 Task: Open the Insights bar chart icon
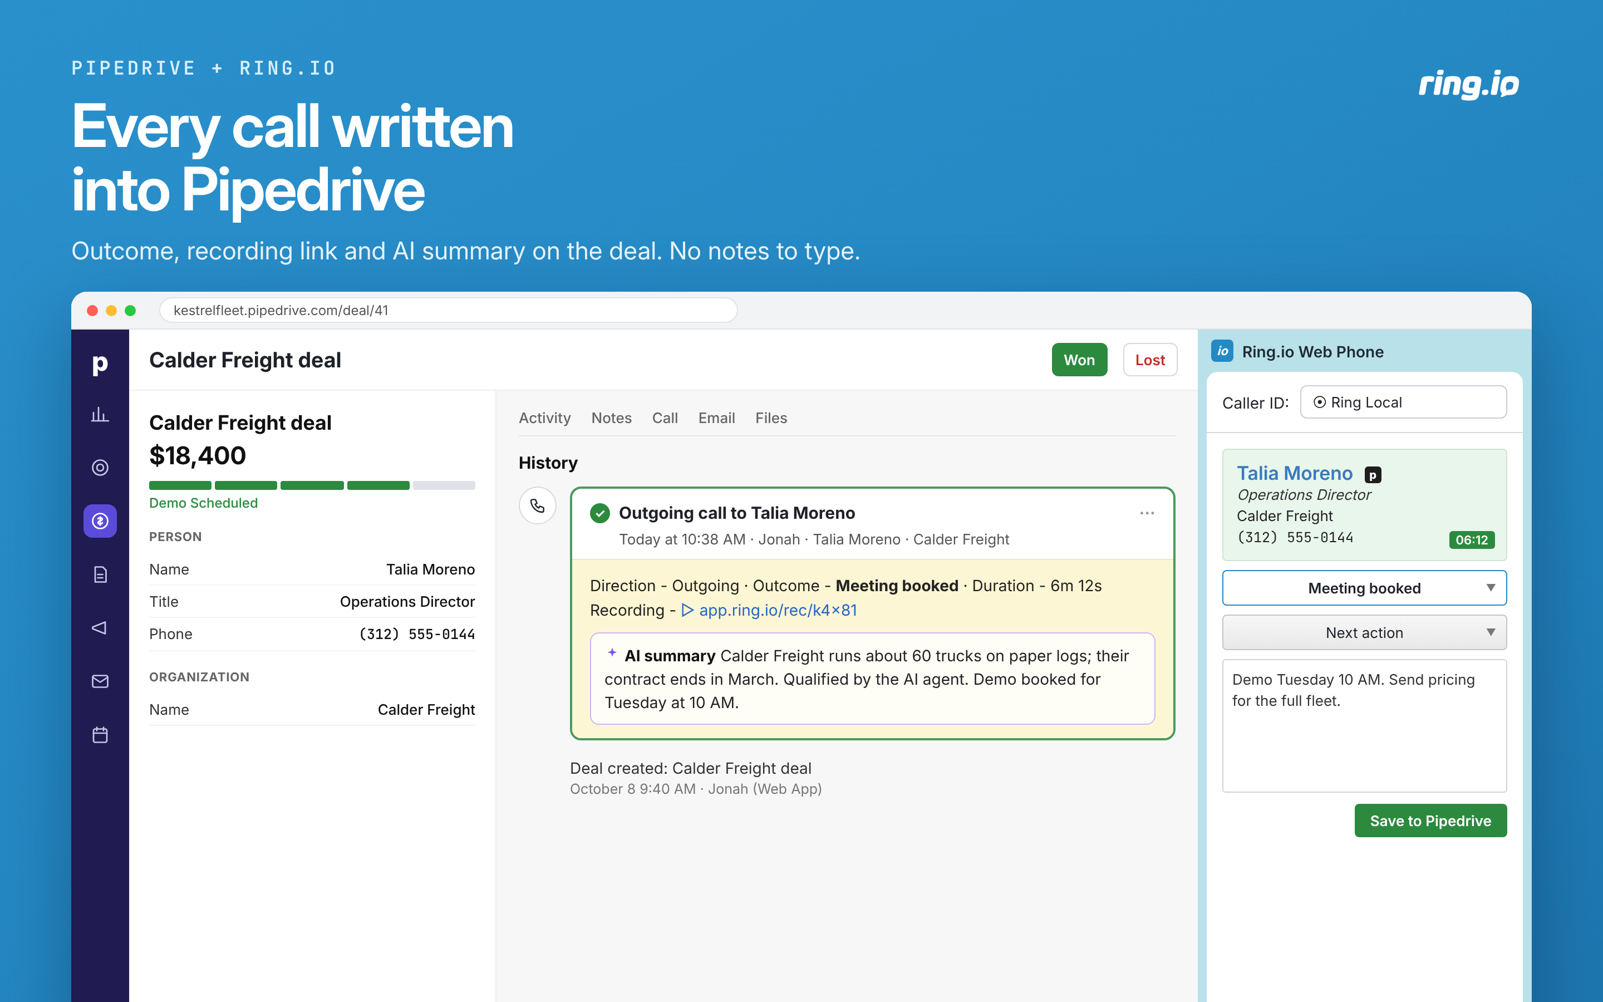(x=100, y=415)
